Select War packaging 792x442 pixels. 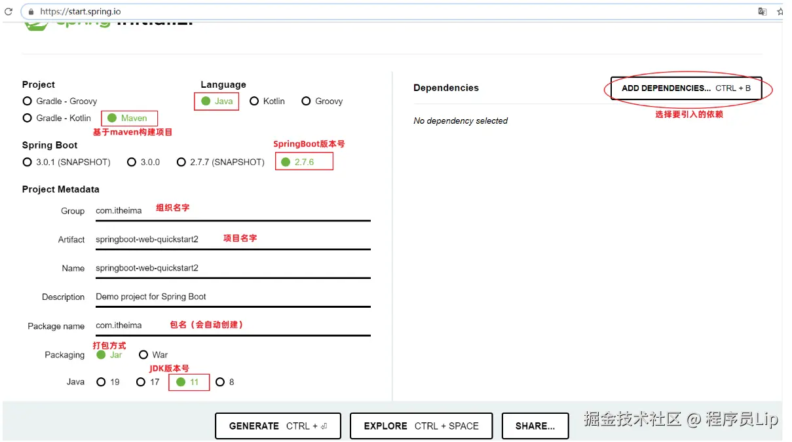tap(153, 354)
